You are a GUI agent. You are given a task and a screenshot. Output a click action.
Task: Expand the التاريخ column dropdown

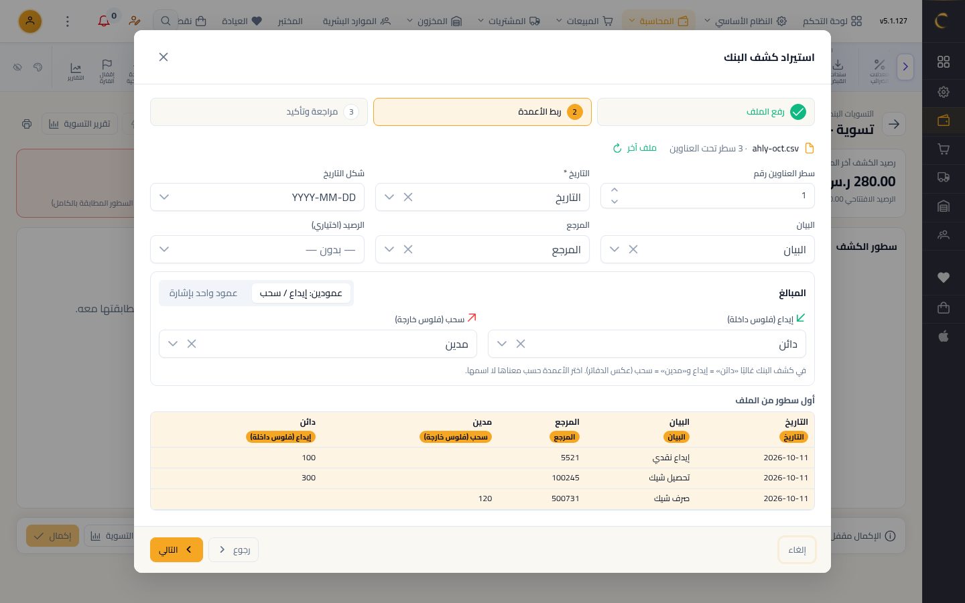[389, 197]
